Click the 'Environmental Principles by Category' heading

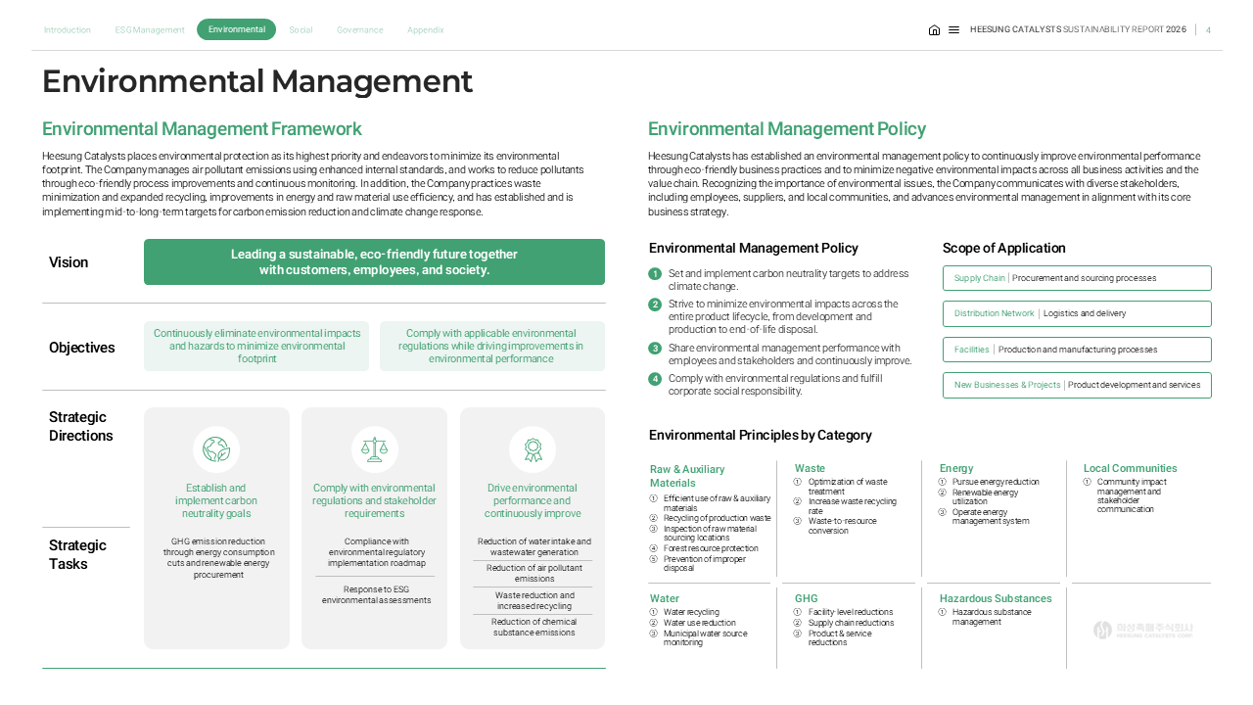(x=761, y=435)
